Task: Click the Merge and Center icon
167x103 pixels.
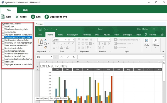Action: [x=91, y=43]
